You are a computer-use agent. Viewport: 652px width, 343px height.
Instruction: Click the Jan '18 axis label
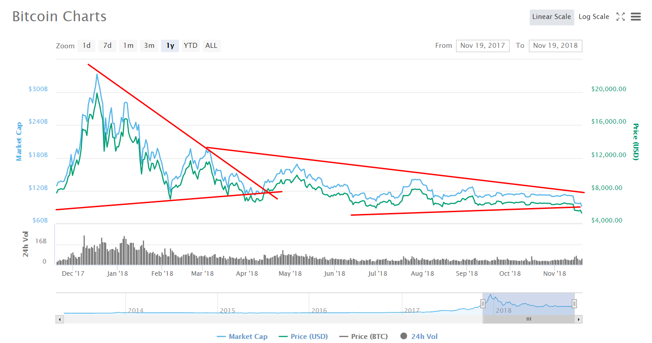118,273
